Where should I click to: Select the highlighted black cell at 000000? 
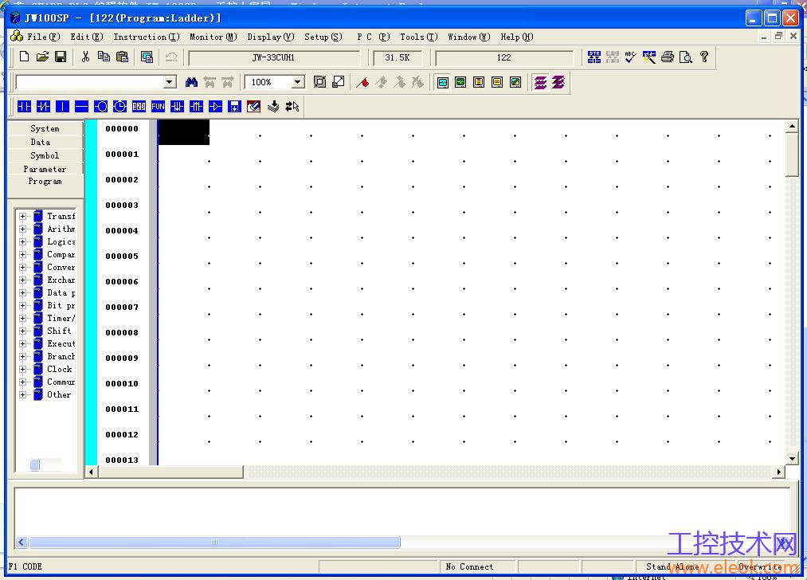click(x=184, y=131)
